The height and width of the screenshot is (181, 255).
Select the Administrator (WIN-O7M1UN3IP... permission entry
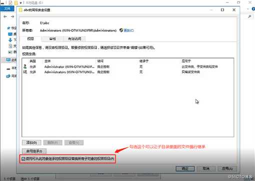(x=128, y=66)
